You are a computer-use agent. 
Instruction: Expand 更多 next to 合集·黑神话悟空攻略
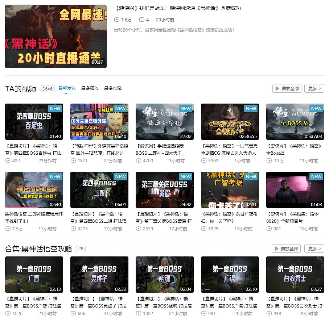click(x=313, y=248)
